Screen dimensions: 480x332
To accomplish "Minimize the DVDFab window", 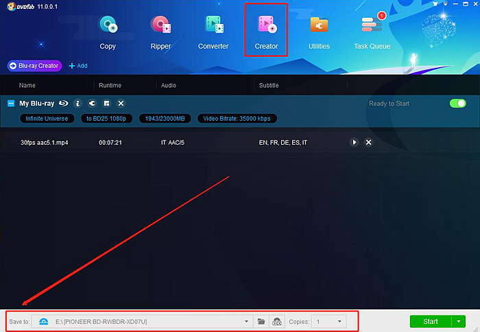I will click(455, 4).
